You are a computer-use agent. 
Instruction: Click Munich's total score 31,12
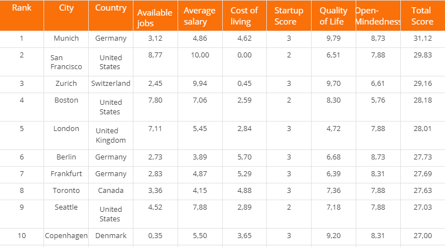pos(422,38)
